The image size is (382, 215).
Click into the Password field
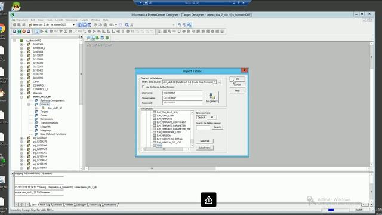[x=182, y=103]
